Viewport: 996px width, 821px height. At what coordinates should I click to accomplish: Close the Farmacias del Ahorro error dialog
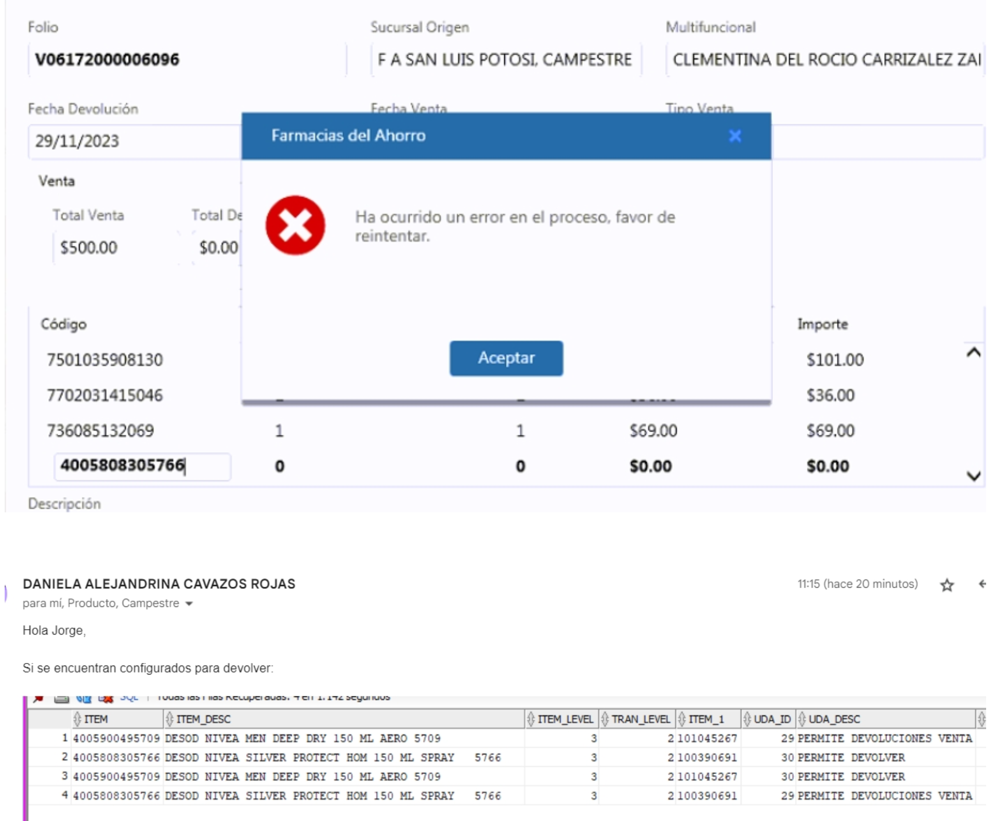(x=735, y=136)
